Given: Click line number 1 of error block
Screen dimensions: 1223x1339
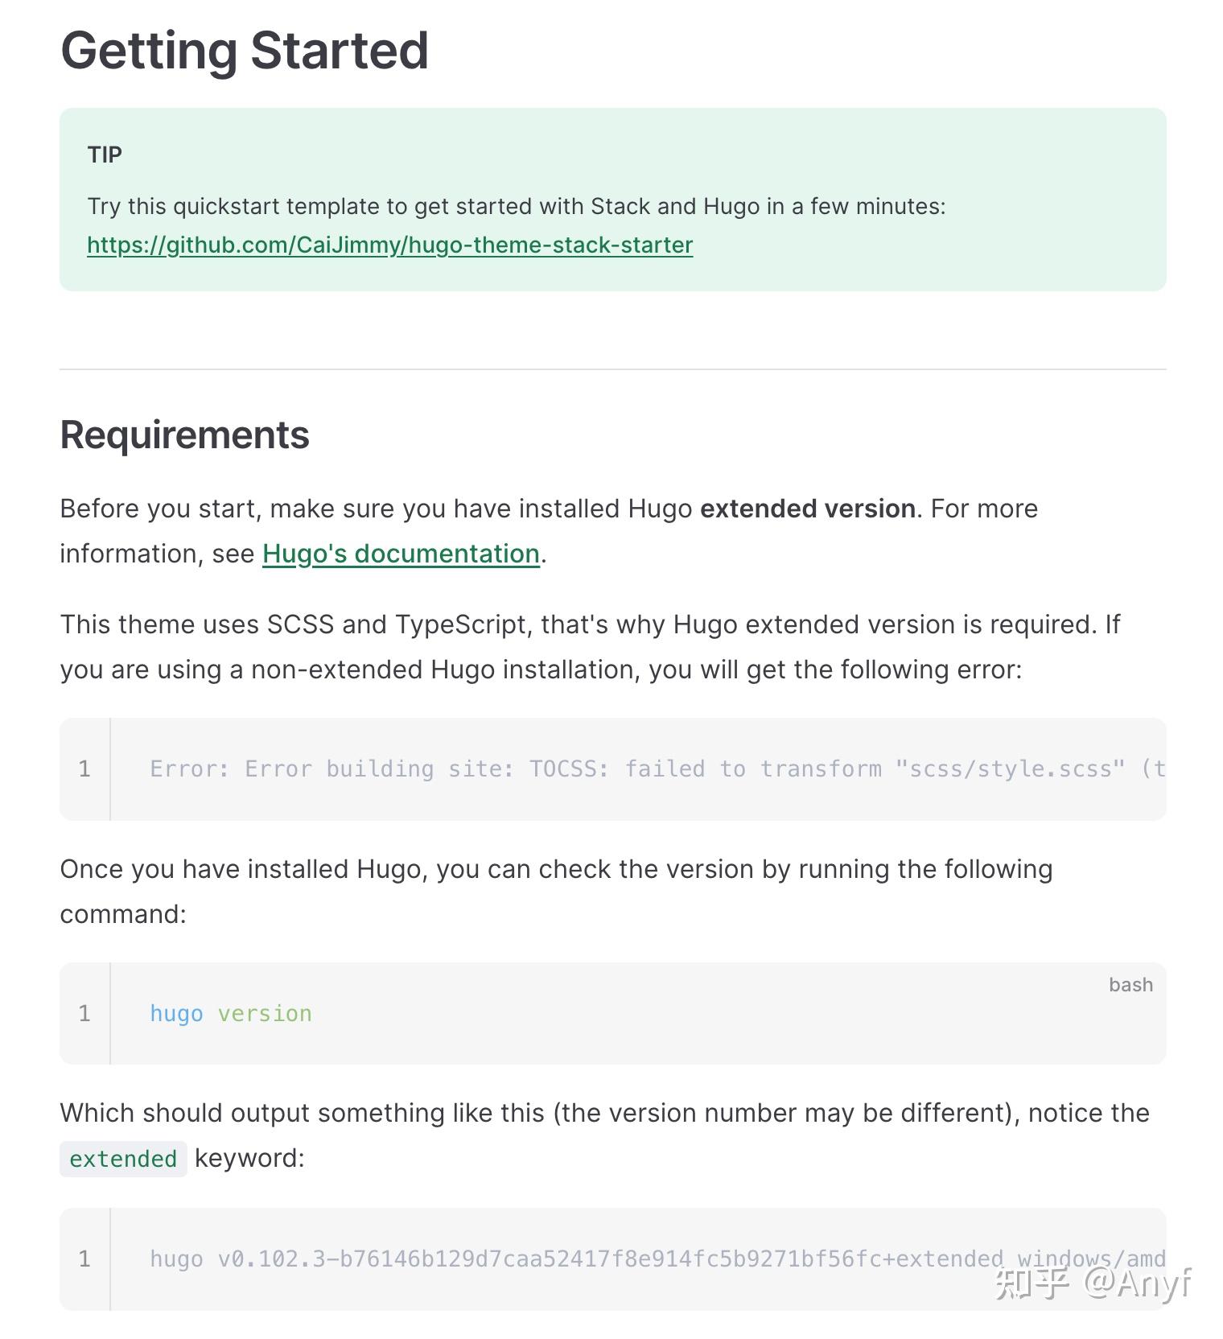Looking at the screenshot, I should click(x=84, y=769).
